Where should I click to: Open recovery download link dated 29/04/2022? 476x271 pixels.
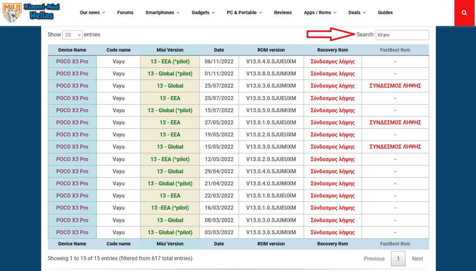333,171
